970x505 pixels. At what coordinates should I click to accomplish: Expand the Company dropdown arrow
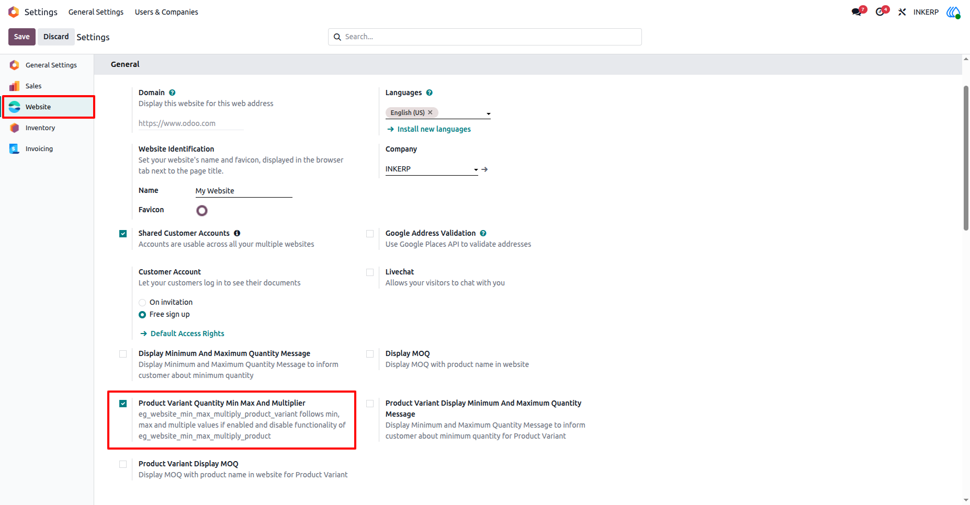[x=476, y=169]
